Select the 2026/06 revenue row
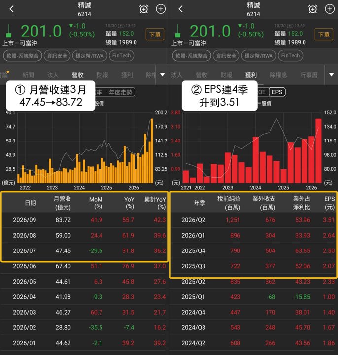338x355 pixels. click(84, 266)
